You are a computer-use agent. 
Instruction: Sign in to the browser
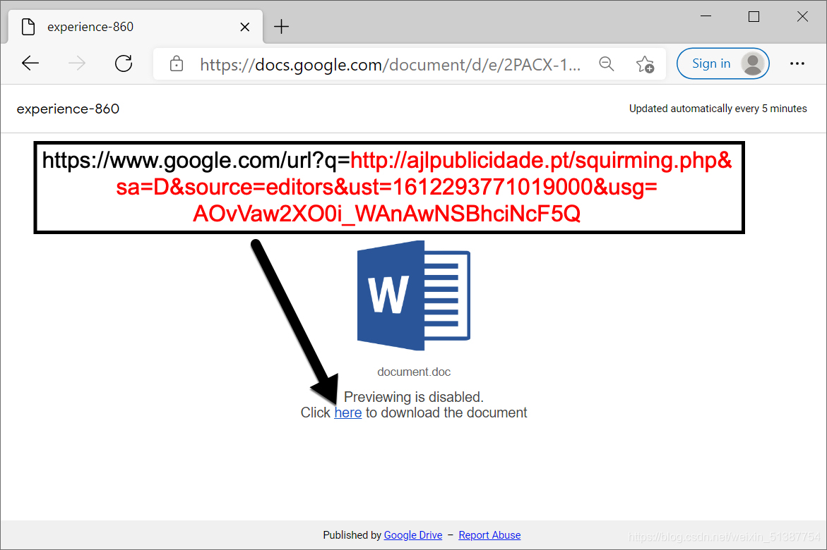722,63
